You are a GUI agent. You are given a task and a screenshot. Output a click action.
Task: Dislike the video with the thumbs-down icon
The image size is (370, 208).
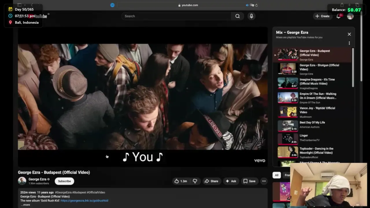[x=195, y=181]
